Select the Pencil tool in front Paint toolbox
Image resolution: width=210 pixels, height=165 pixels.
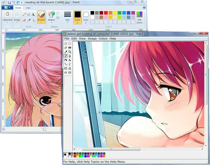click(x=66, y=56)
